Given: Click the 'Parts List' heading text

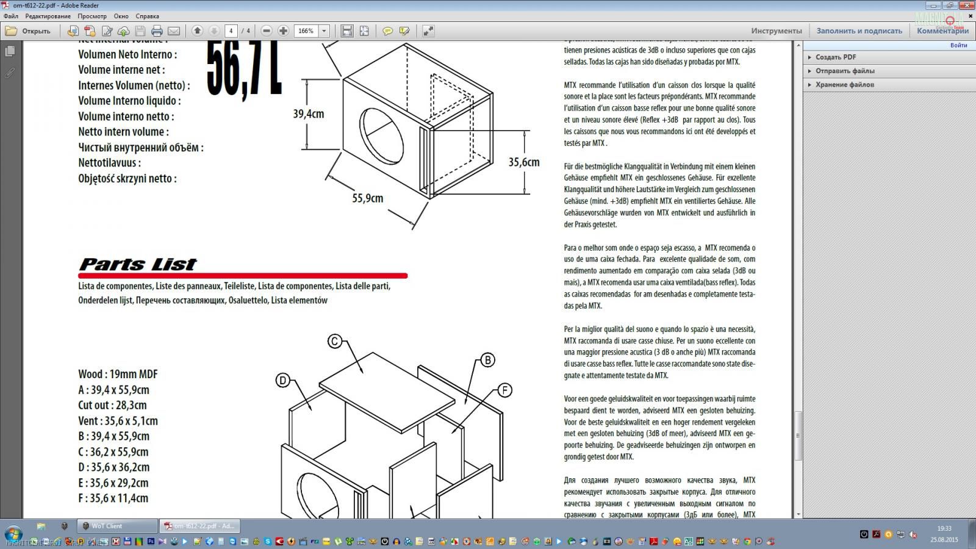Looking at the screenshot, I should (137, 264).
